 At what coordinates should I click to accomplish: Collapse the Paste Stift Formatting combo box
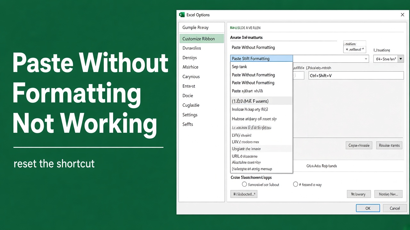click(261, 58)
